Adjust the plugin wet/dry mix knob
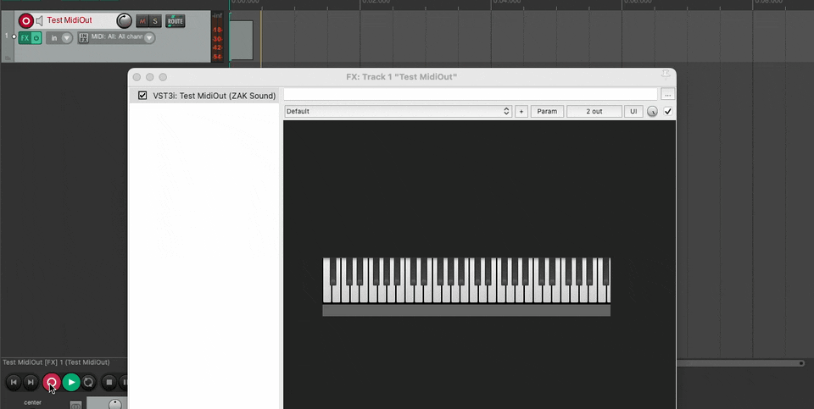Image resolution: width=814 pixels, height=409 pixels. [x=652, y=112]
